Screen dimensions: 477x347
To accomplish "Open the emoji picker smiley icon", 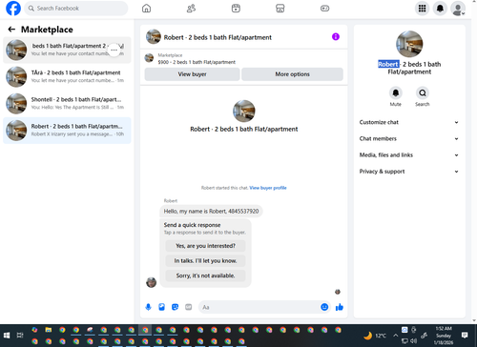I will pos(324,307).
